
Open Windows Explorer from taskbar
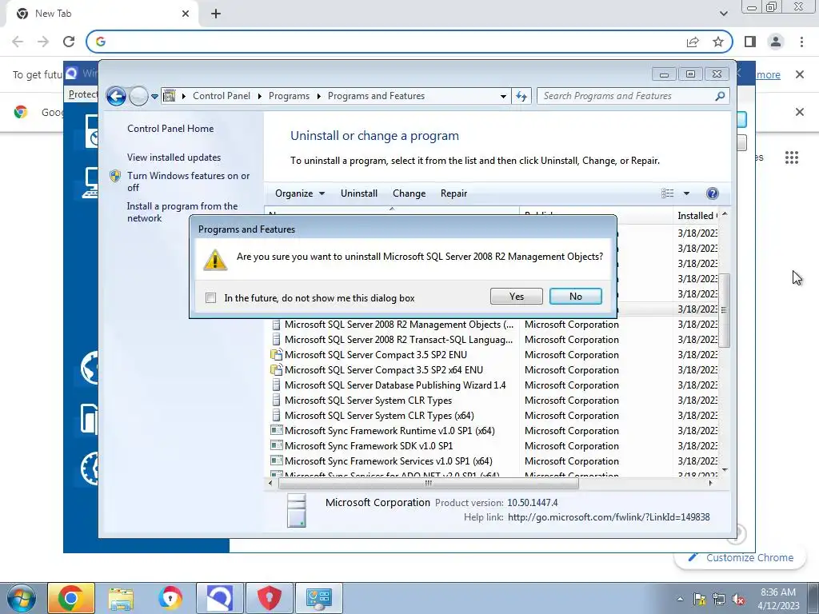coord(121,598)
